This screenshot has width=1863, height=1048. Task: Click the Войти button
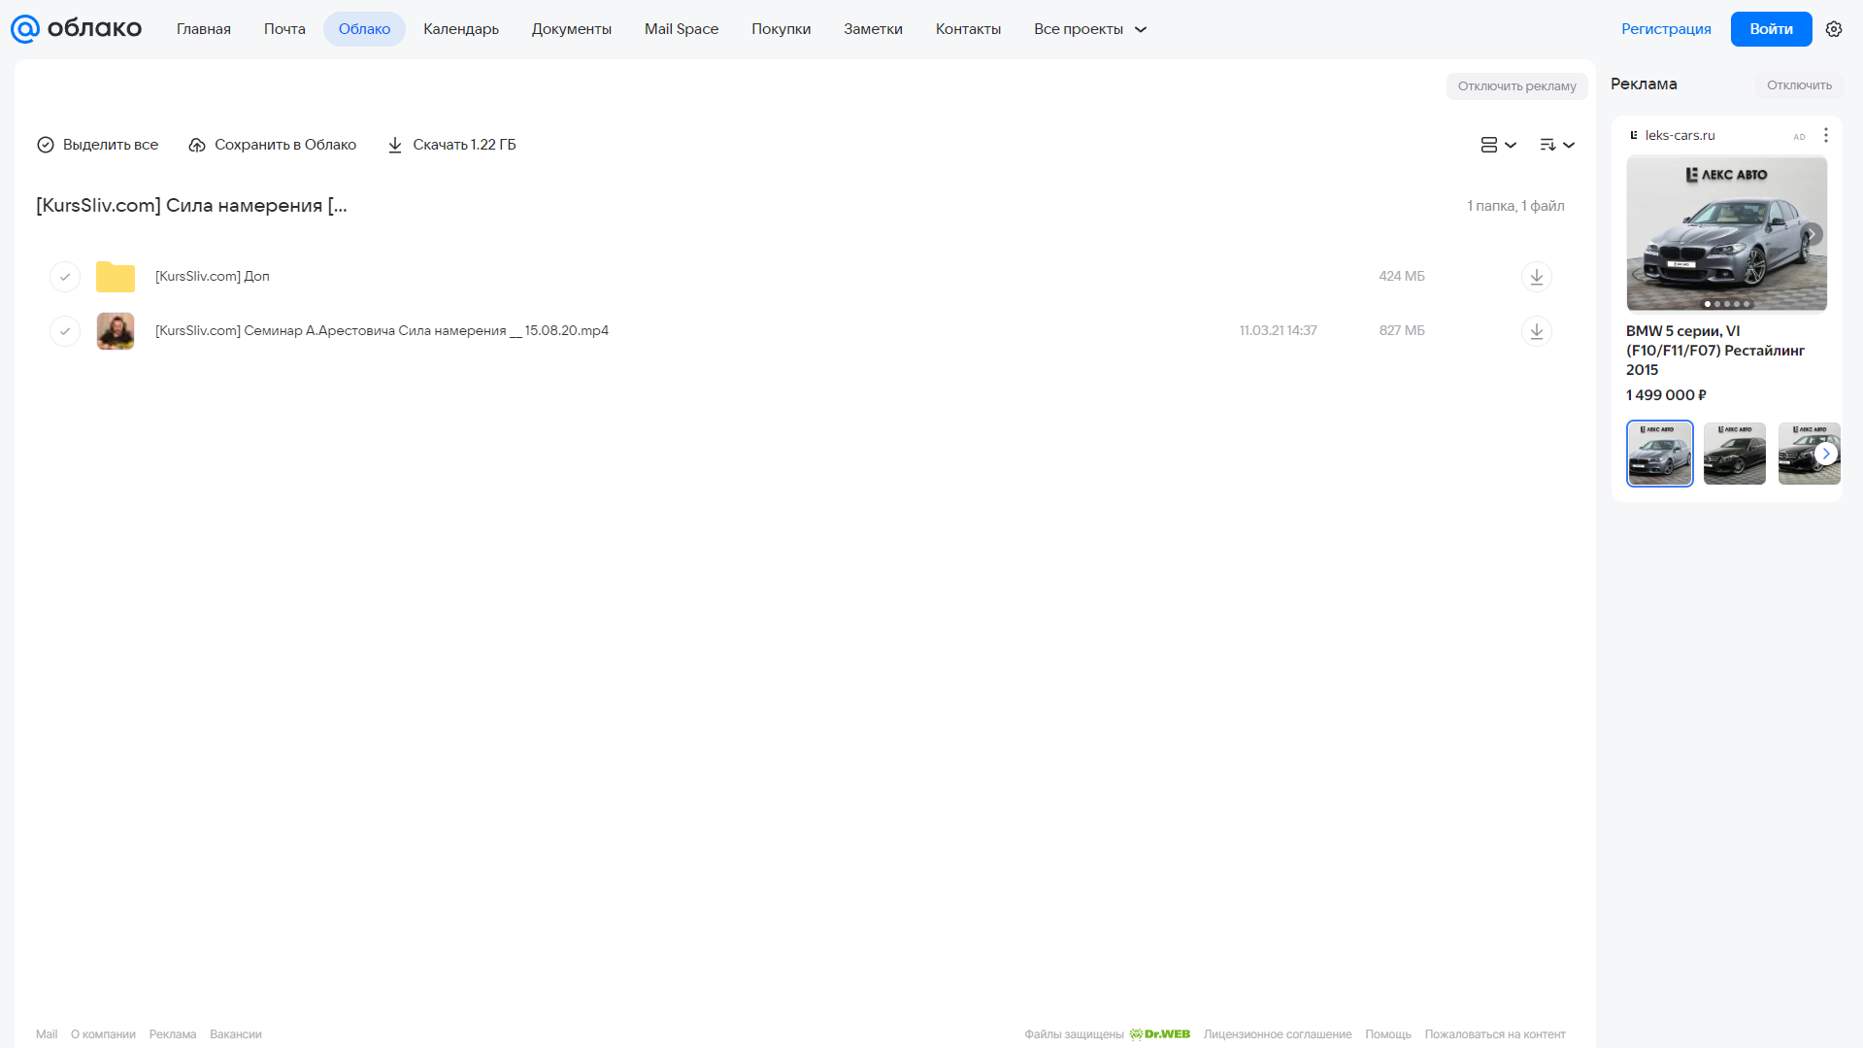click(1771, 29)
